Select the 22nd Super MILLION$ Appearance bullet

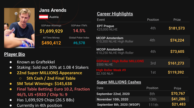(49, 73)
